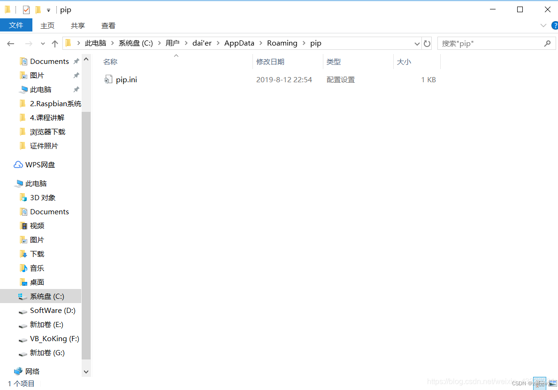558x390 pixels.
Task: Open Roaming from the breadcrumb path
Action: (x=282, y=43)
